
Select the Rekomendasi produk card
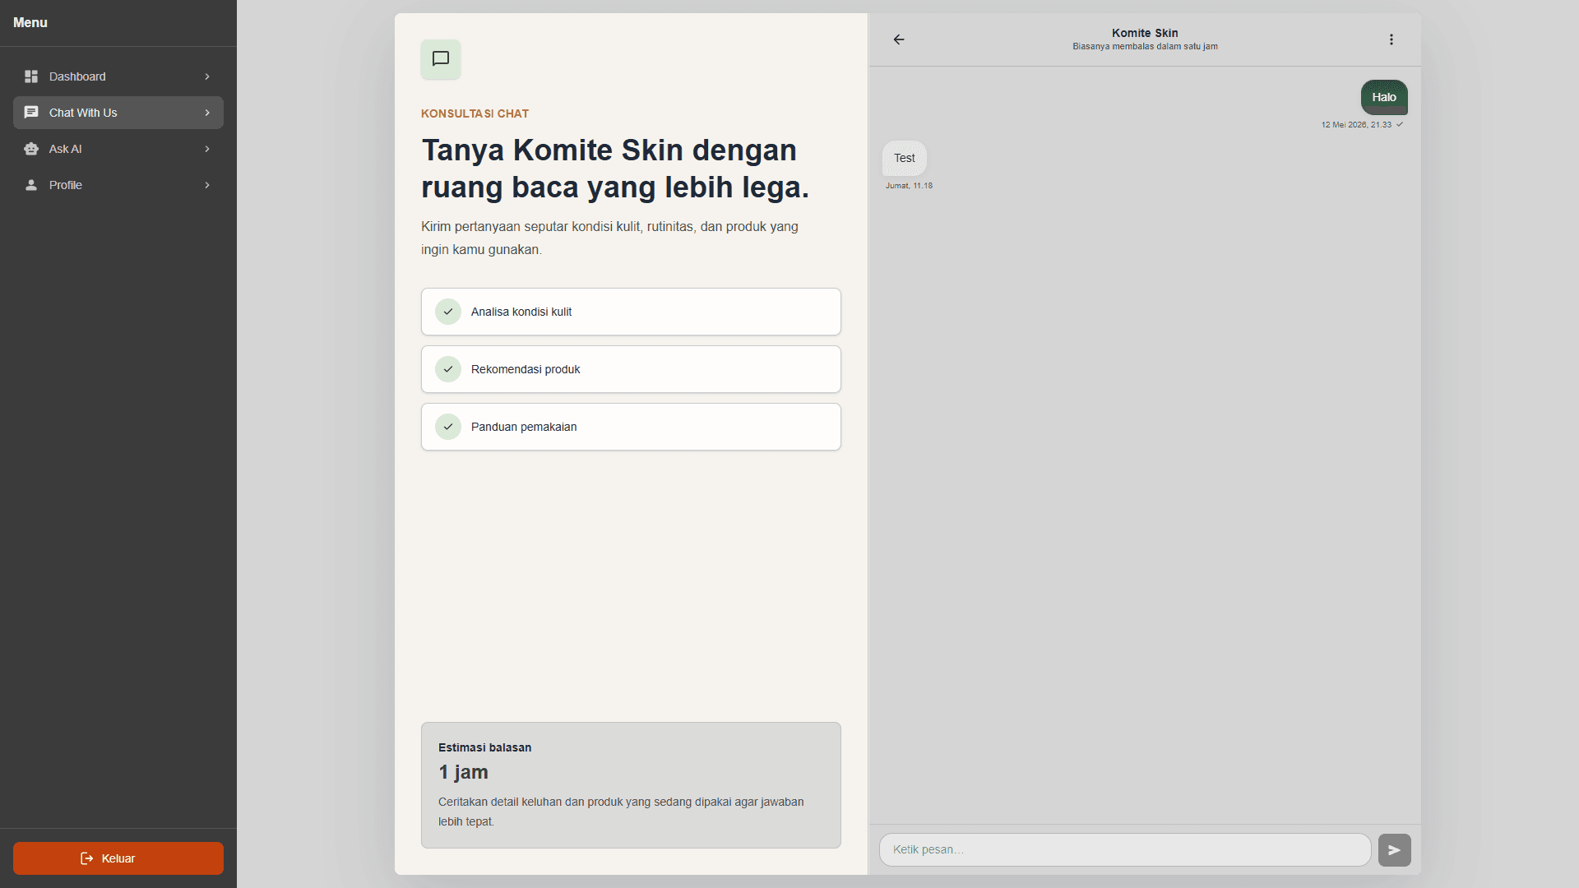[631, 369]
